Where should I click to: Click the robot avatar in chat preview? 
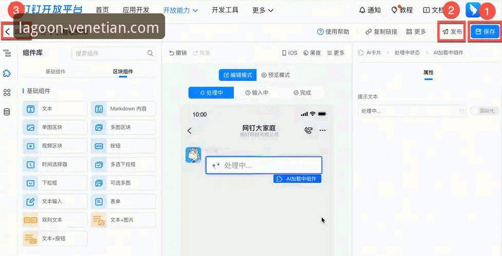point(193,155)
